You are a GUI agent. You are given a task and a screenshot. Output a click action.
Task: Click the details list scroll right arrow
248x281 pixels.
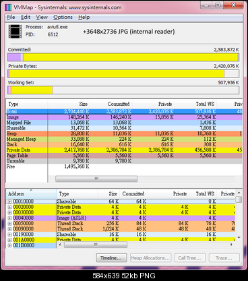coord(232,245)
